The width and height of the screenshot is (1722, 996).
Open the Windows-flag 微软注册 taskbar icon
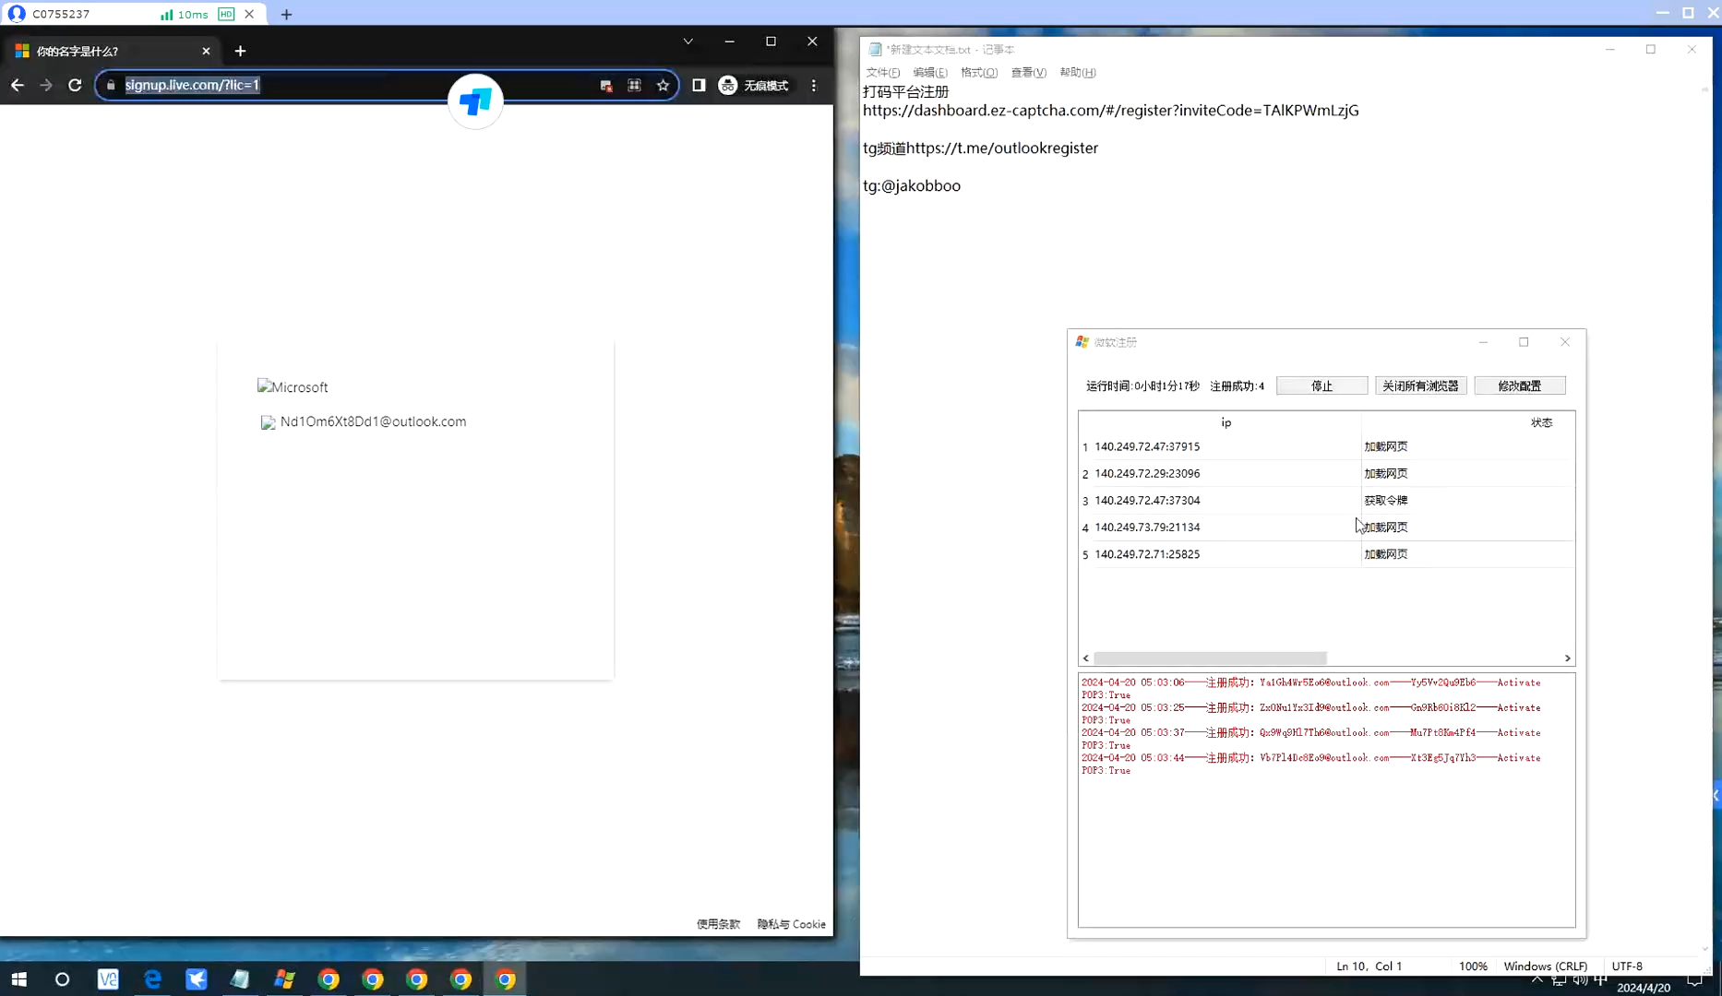(284, 978)
